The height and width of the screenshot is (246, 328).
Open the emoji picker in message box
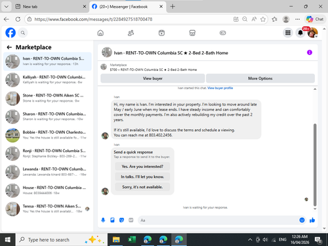coord(302,220)
